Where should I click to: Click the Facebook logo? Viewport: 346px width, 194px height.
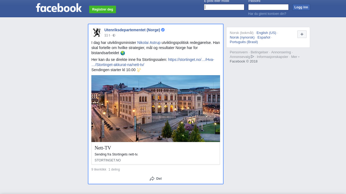click(59, 8)
